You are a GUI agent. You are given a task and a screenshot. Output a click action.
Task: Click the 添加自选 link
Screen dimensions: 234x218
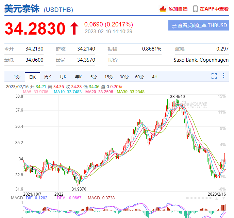(178, 9)
